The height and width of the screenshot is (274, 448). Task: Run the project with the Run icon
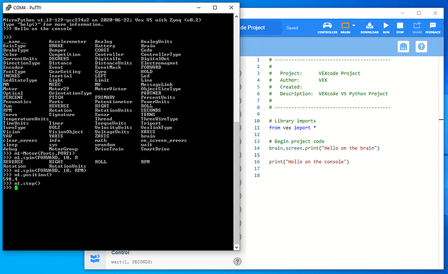tap(386, 28)
